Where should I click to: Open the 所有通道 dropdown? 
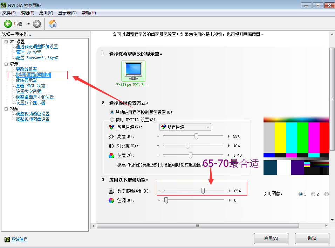[185, 127]
